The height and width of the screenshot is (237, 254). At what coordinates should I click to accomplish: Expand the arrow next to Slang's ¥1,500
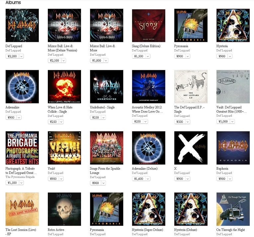[148, 56]
